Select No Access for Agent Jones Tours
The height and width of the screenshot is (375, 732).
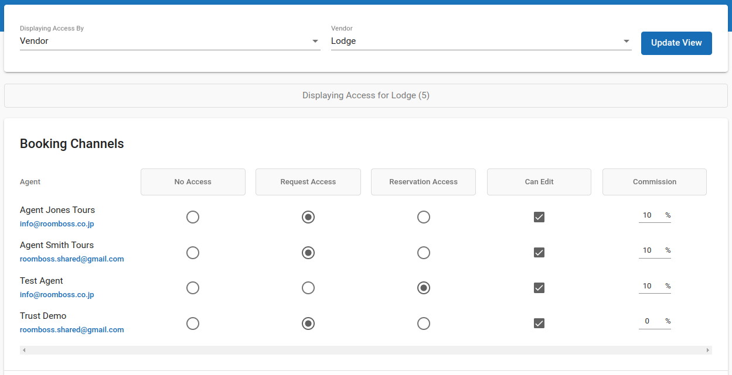[x=193, y=217]
